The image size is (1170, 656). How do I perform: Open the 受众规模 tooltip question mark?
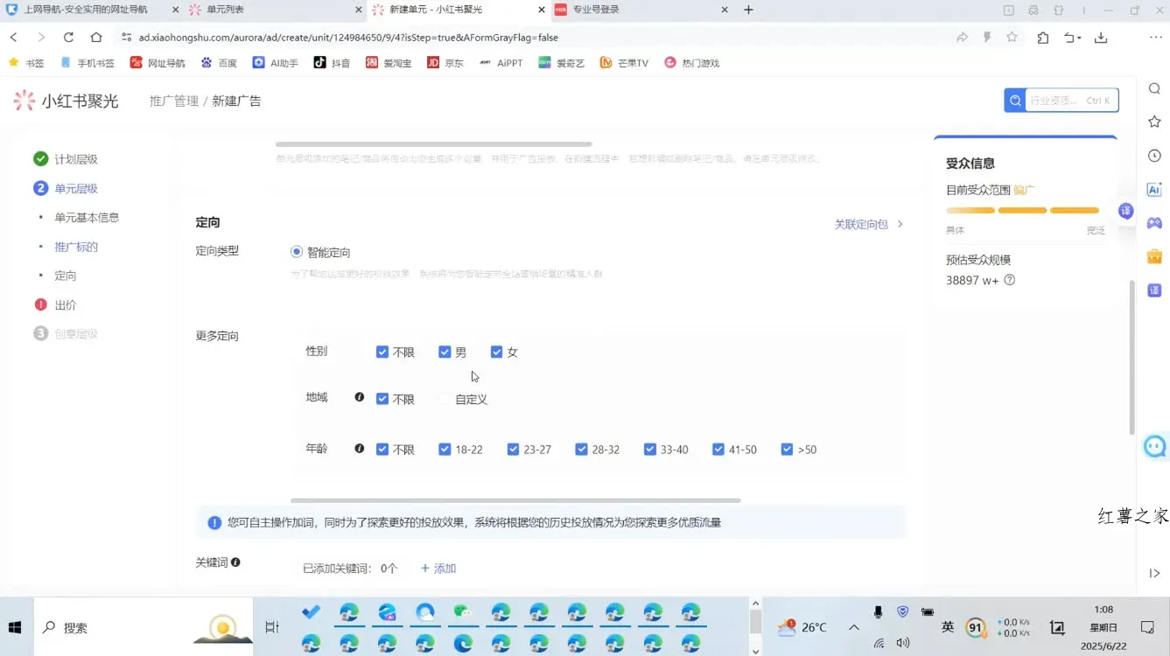1009,281
